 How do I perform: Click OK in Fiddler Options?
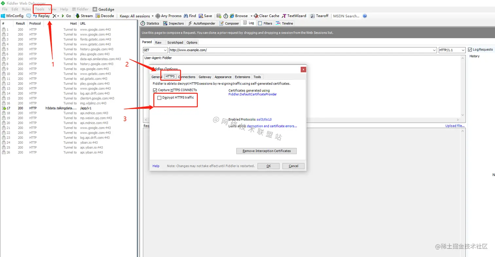(268, 166)
